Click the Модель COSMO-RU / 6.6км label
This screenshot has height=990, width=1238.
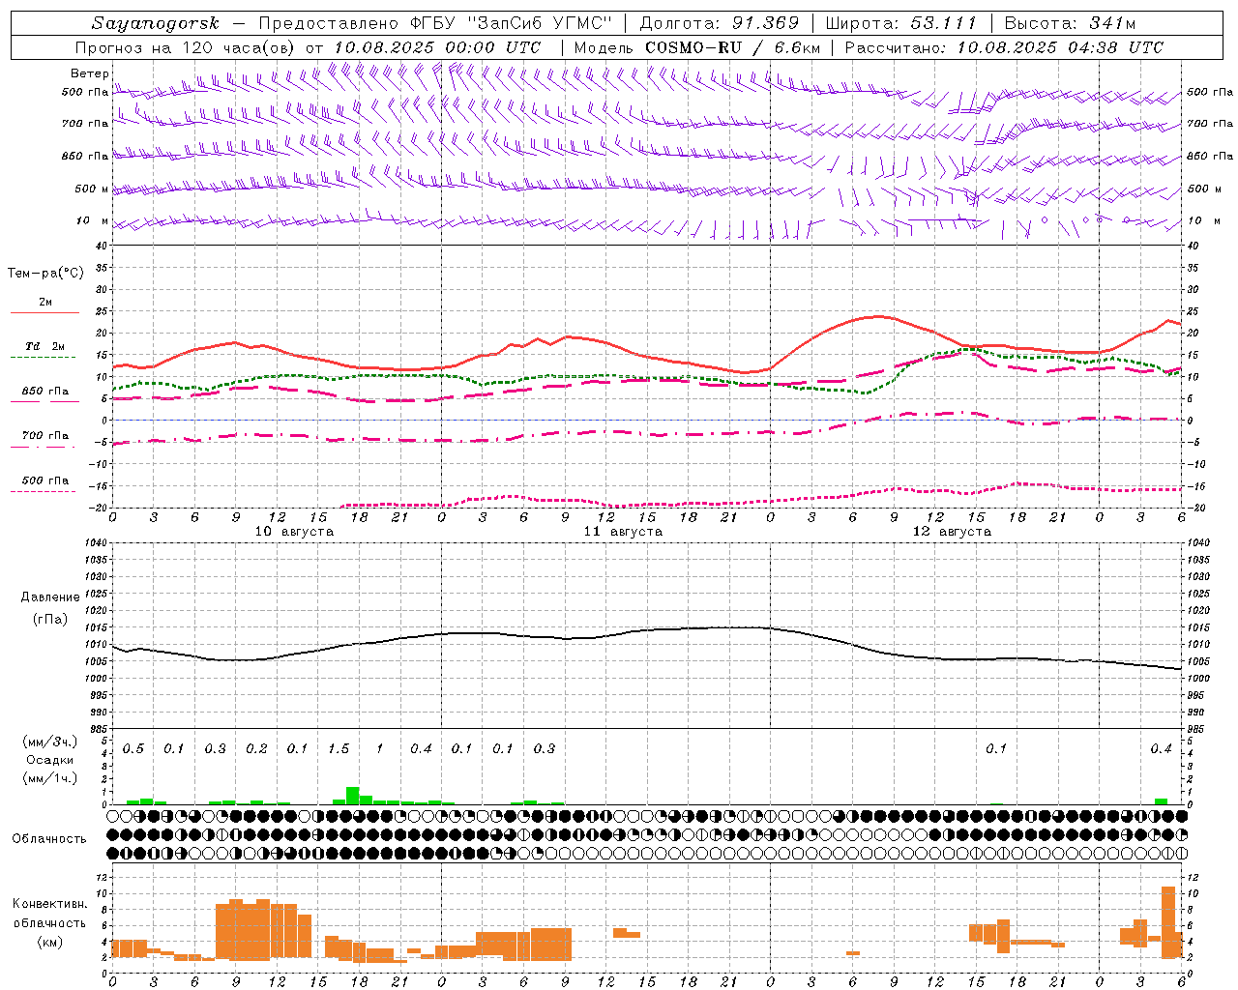(x=697, y=47)
